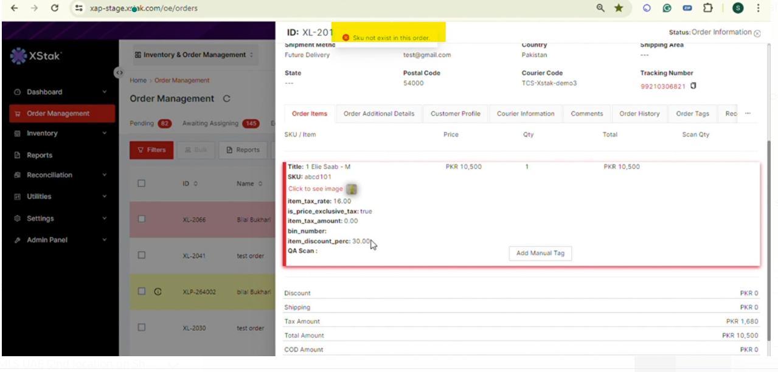Click the info icon on XLP-264002 row
Screen dimensions: 778x372
(x=158, y=292)
